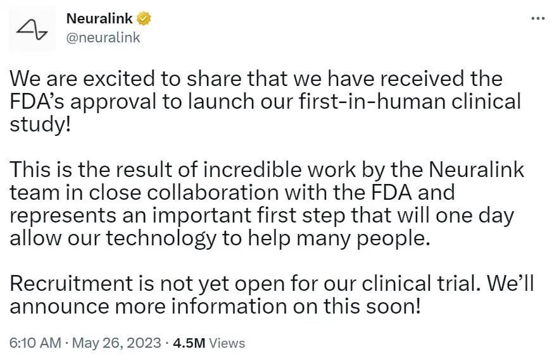Image resolution: width=559 pixels, height=361 pixels.
Task: Click the word "Recruitment"
Action: (72, 284)
